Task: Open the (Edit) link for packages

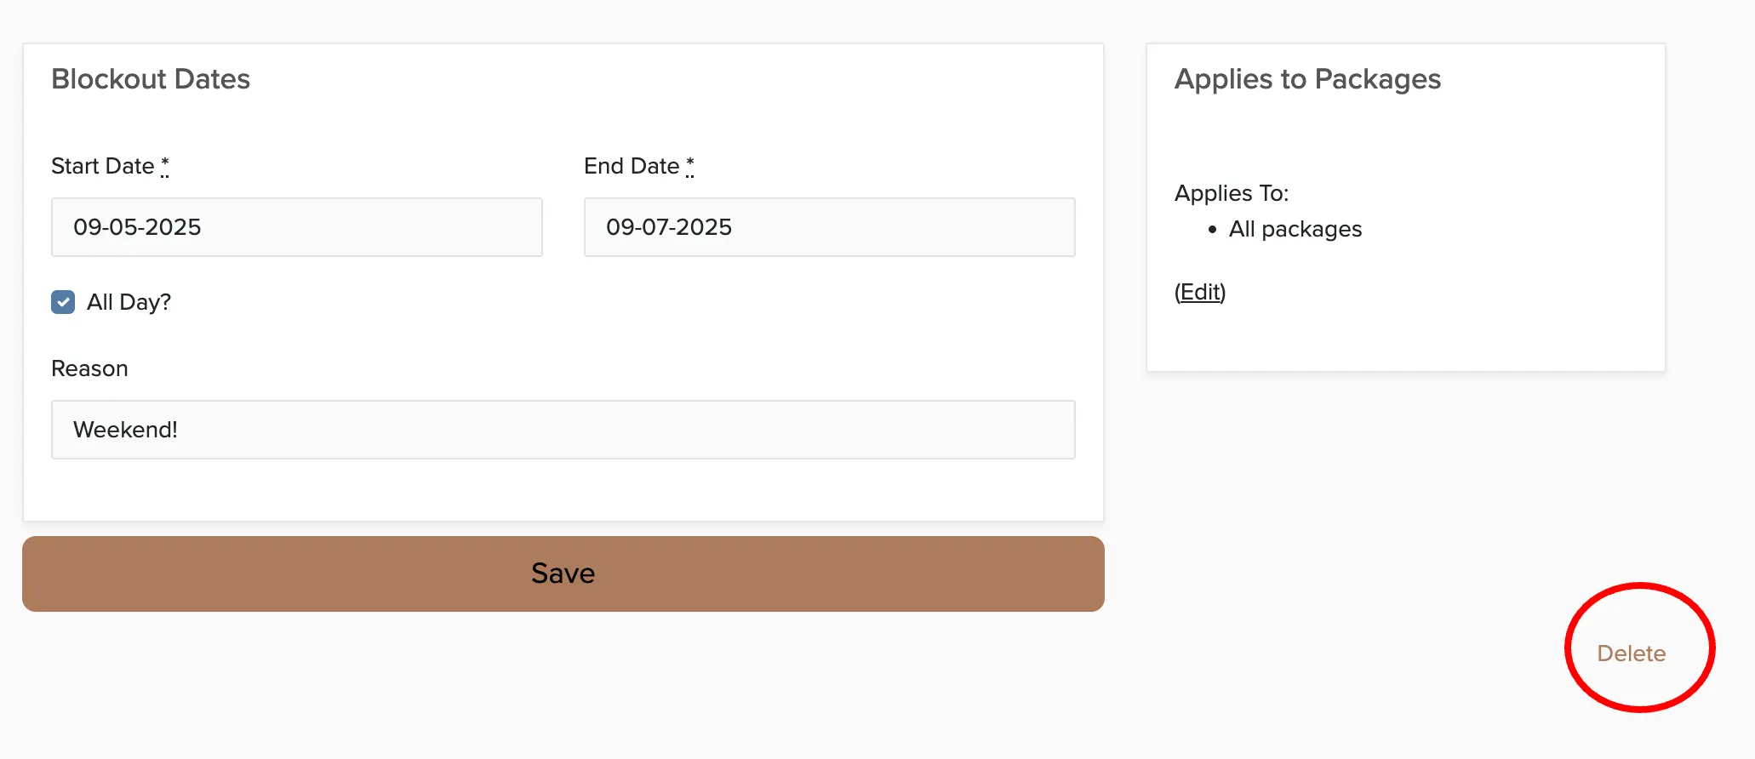Action: click(x=1200, y=292)
